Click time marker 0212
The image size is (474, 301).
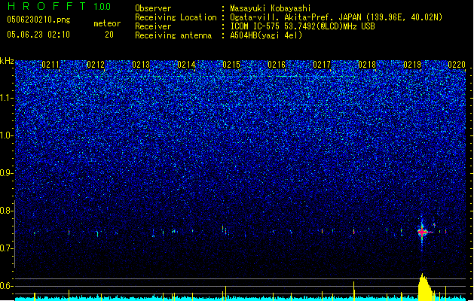click(x=96, y=65)
